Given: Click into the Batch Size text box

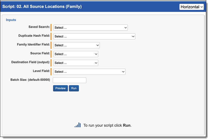Looking at the screenshot, I should (x=70, y=80).
